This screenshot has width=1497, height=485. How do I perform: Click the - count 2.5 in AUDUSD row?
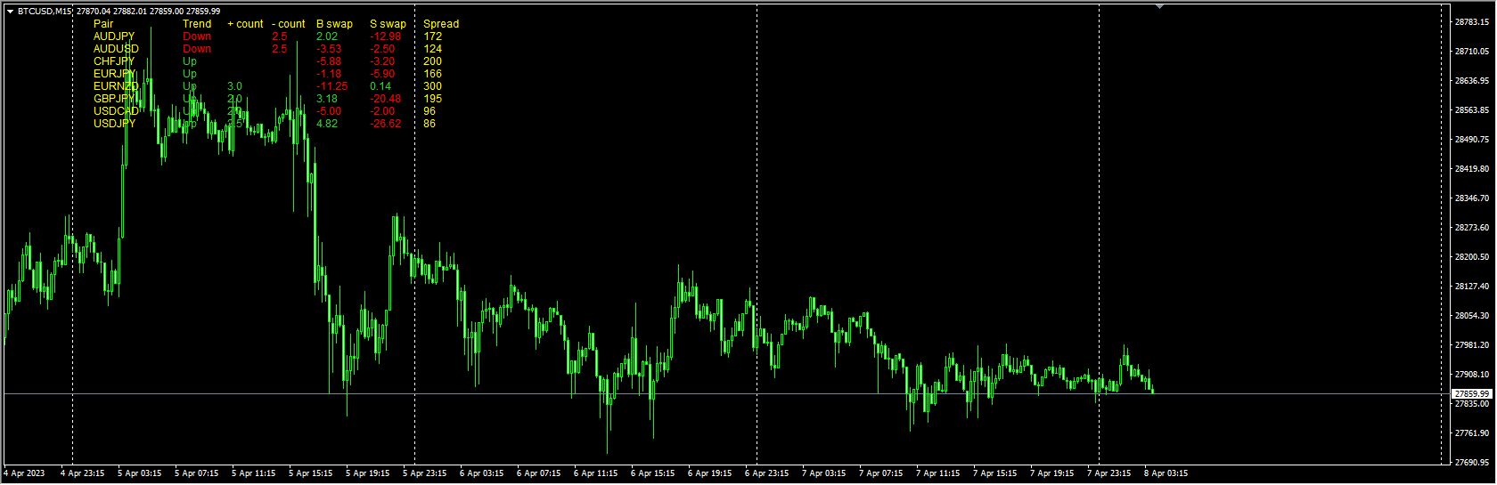(280, 49)
